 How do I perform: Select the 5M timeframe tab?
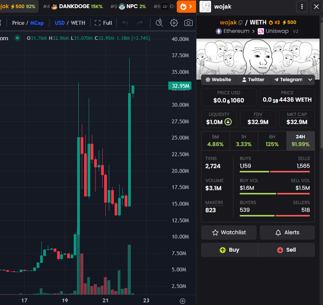[215, 141]
